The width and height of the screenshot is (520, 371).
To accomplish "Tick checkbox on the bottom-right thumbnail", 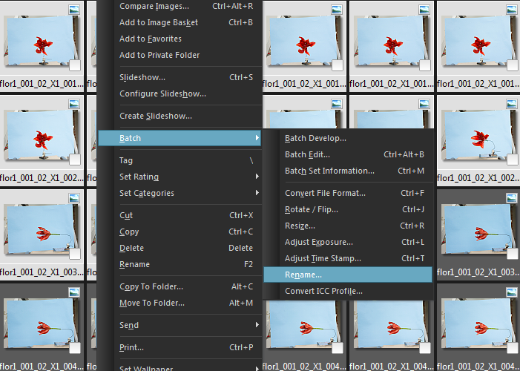I will (x=512, y=347).
